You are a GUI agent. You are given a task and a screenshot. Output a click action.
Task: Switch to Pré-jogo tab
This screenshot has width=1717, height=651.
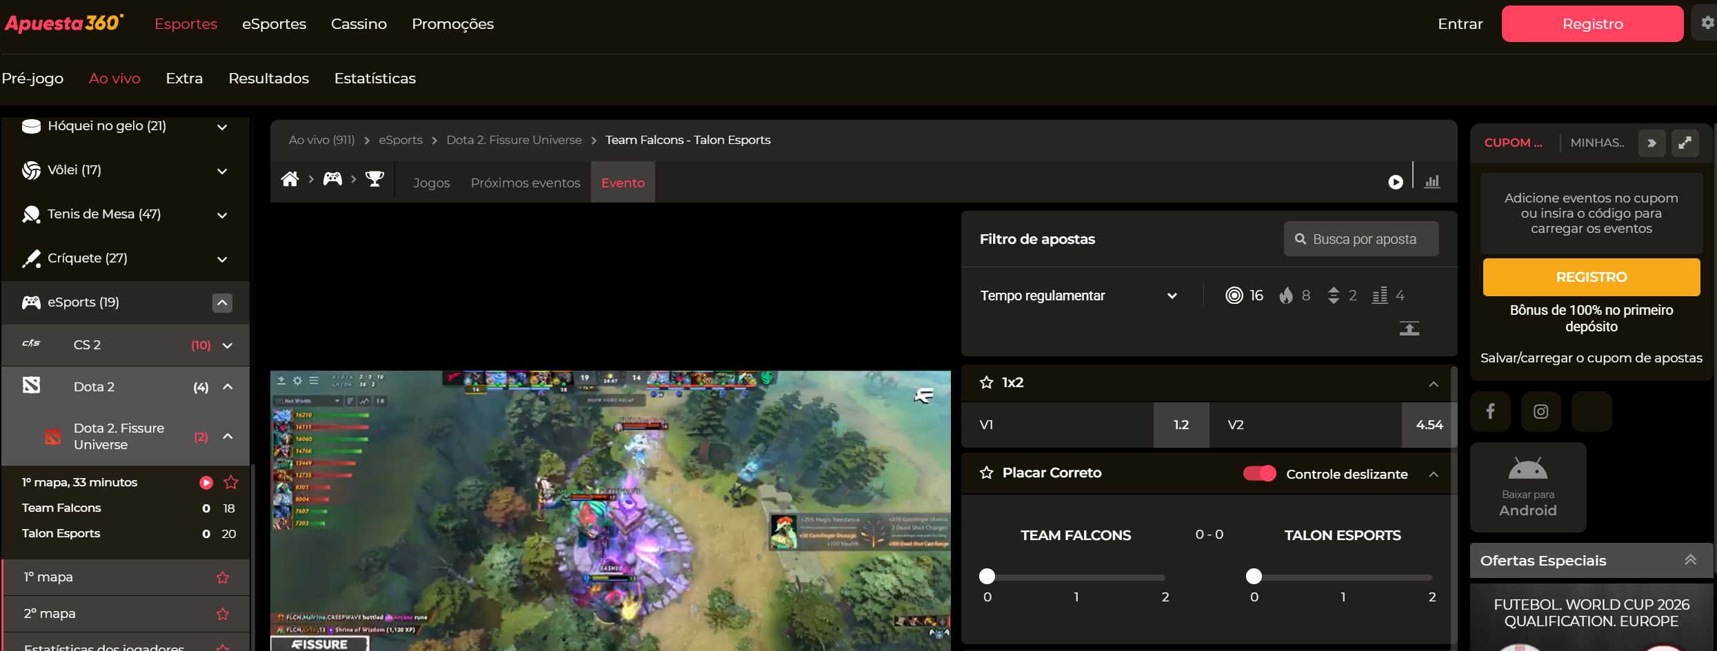(x=32, y=79)
